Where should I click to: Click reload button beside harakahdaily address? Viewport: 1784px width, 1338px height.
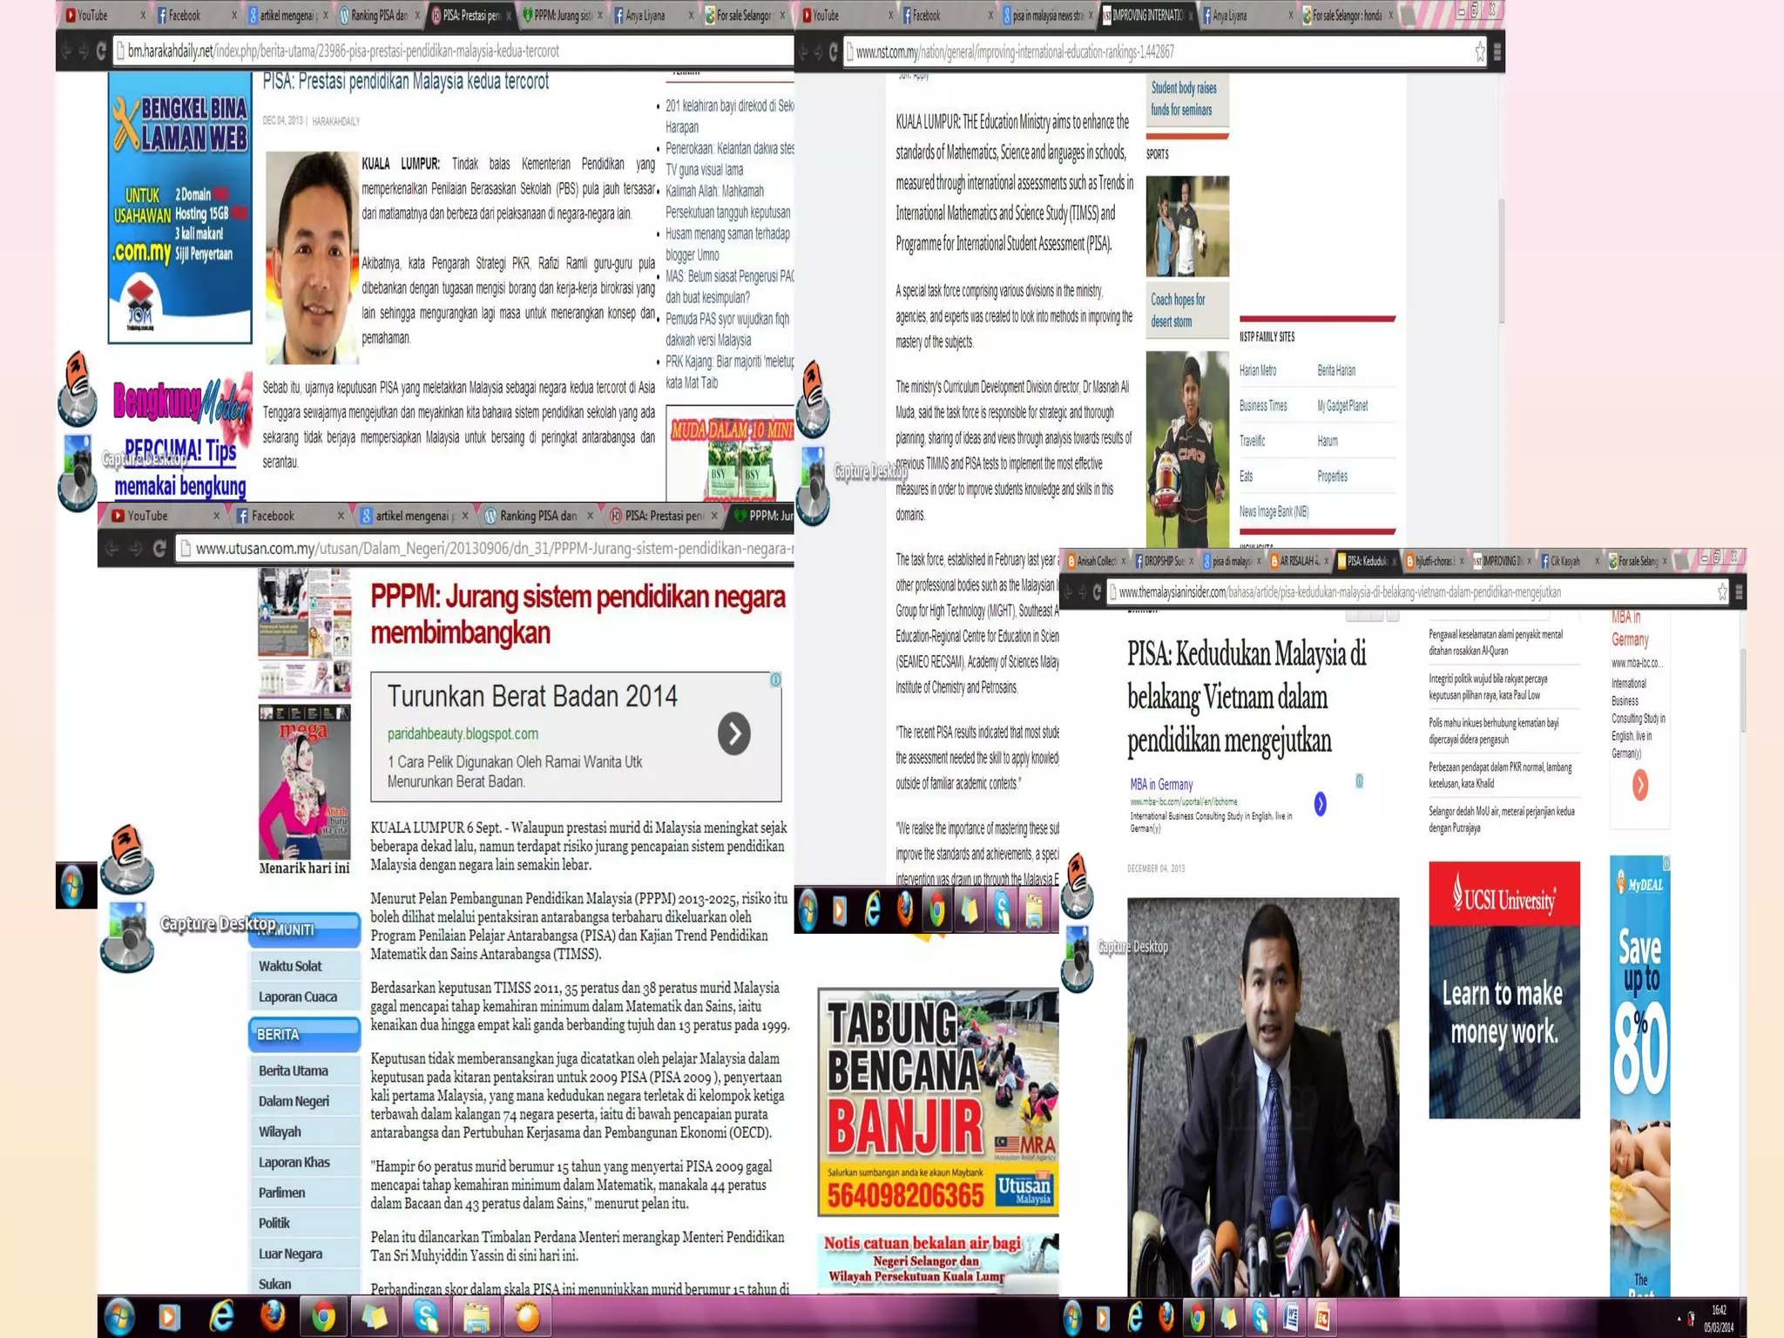point(101,51)
